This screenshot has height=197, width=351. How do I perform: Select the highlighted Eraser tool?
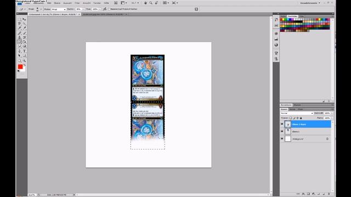[20, 42]
